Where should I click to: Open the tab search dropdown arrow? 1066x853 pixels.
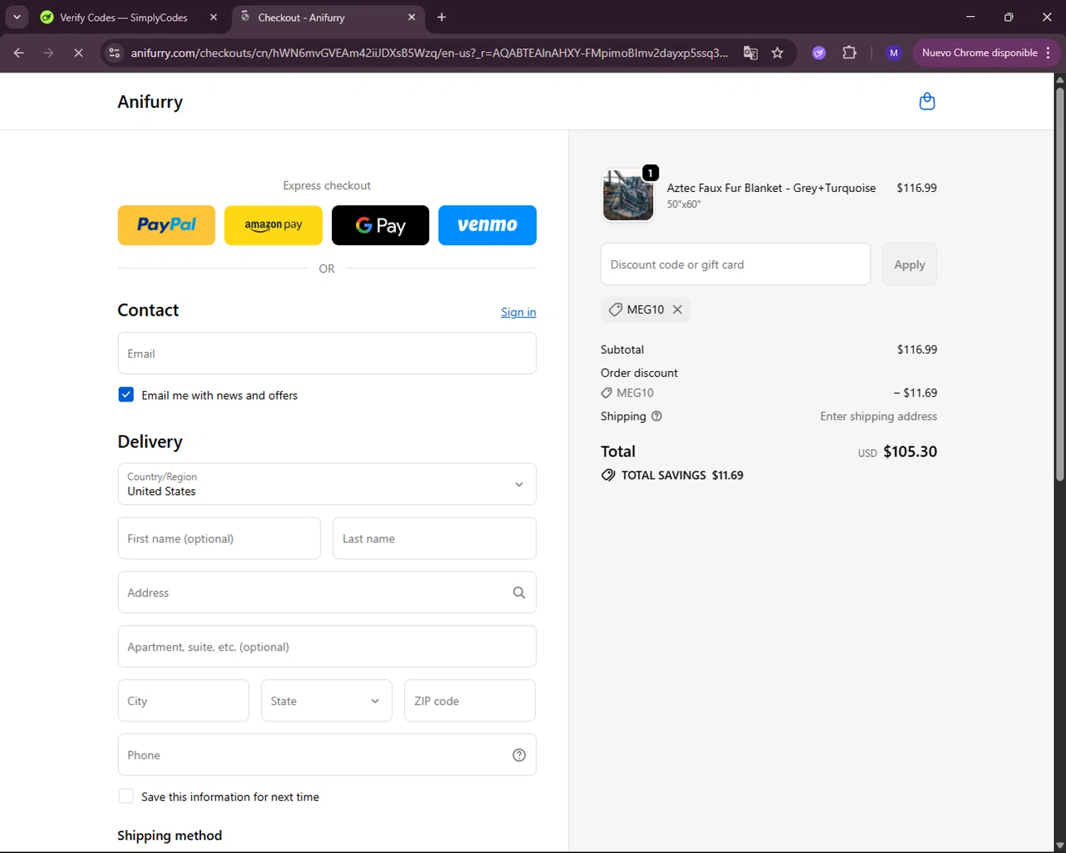pyautogui.click(x=16, y=17)
